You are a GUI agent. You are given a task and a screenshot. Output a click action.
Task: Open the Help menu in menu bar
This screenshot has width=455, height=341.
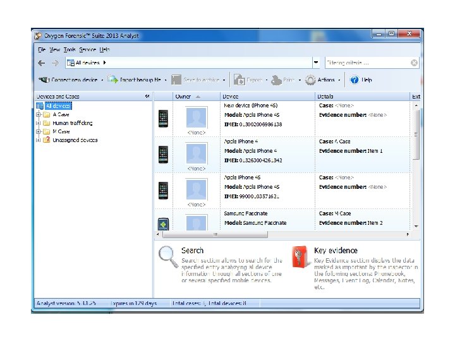pos(104,50)
